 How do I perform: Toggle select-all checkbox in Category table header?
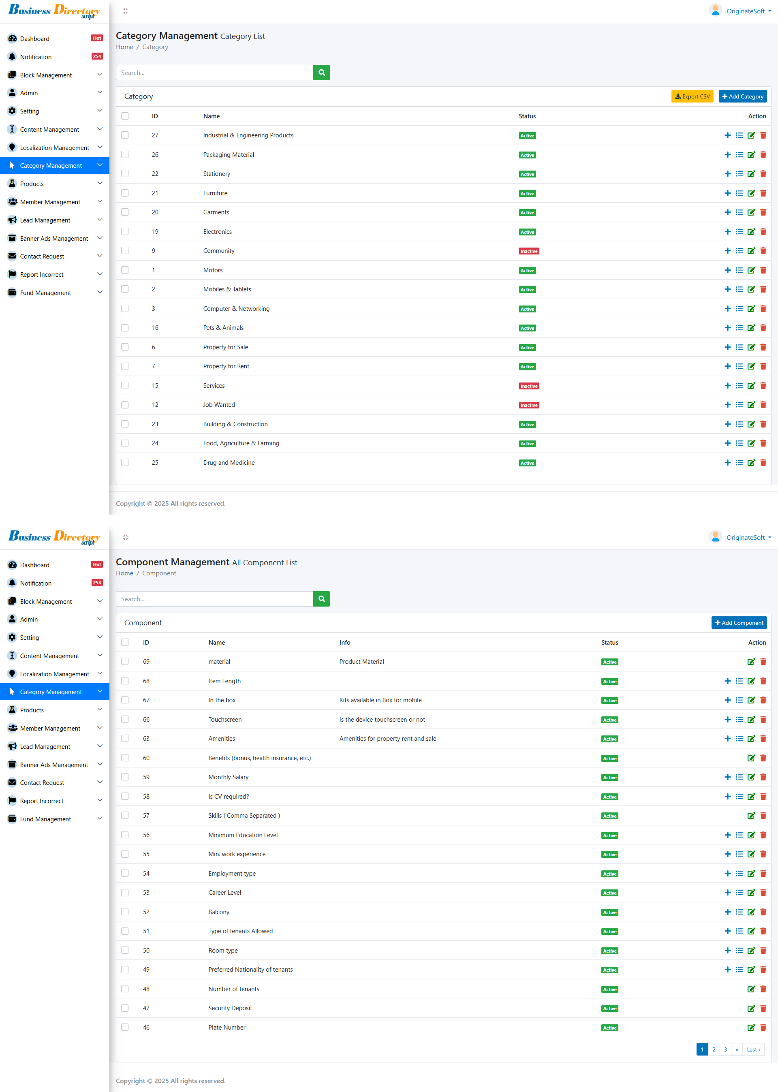point(125,116)
